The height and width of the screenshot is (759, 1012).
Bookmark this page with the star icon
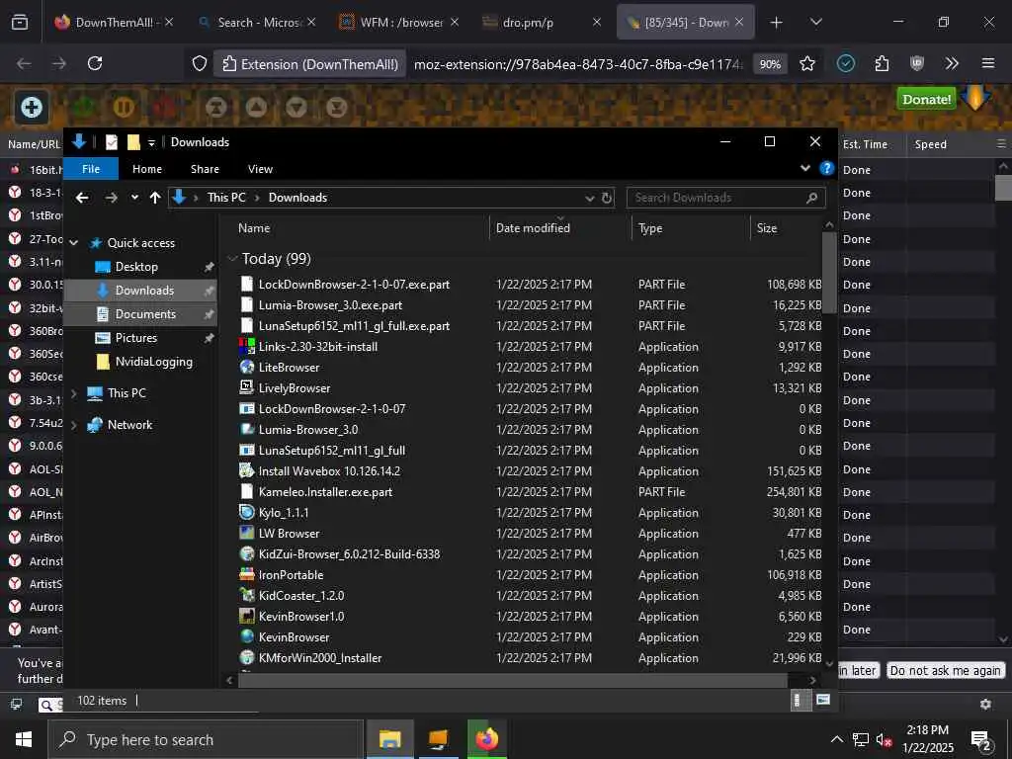pos(807,63)
